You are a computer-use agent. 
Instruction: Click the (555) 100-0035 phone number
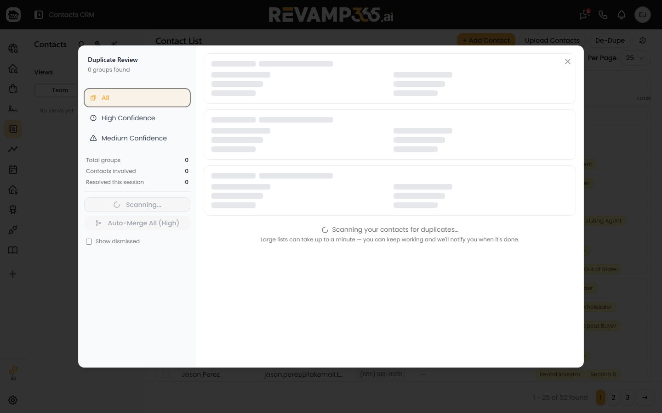click(381, 374)
